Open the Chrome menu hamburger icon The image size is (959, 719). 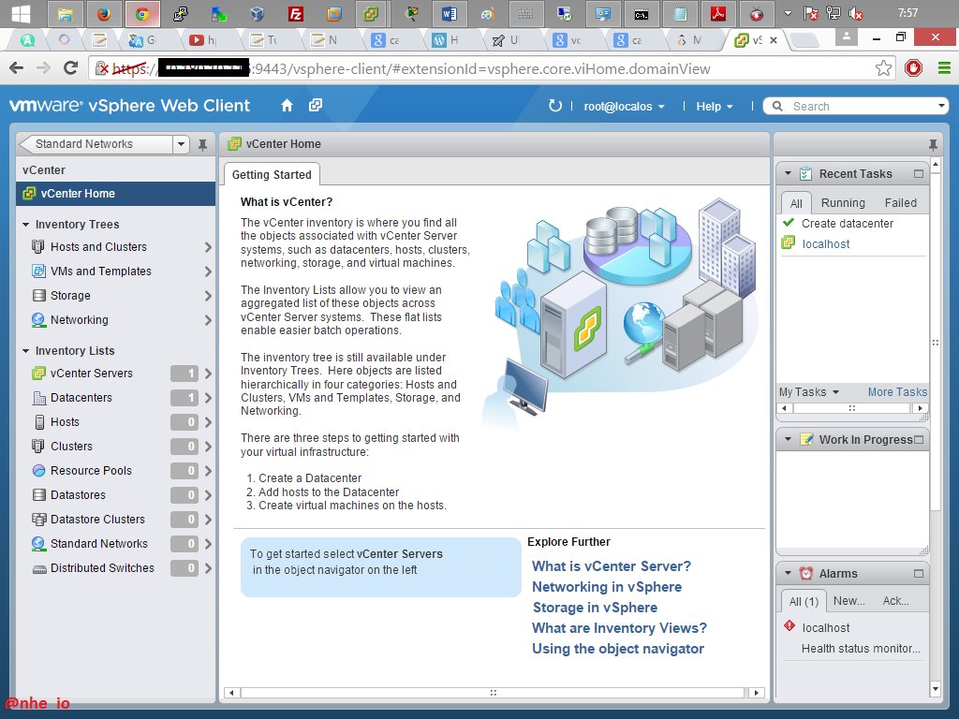pyautogui.click(x=944, y=68)
